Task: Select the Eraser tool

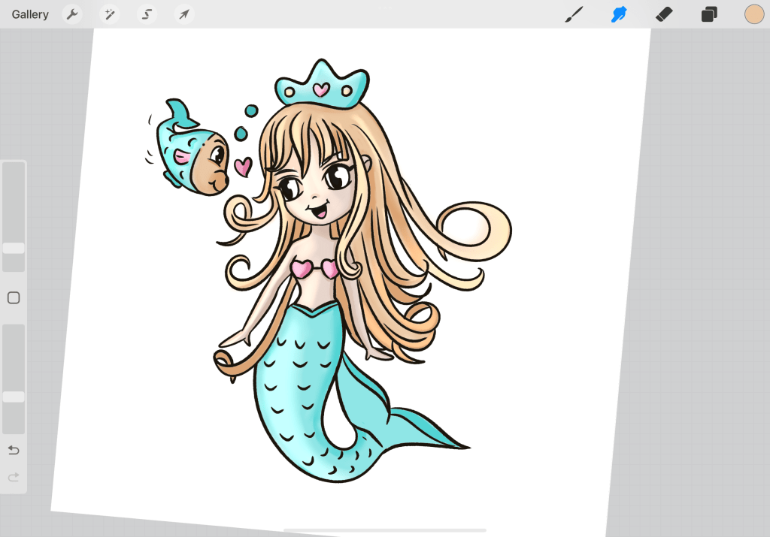Action: pos(663,14)
